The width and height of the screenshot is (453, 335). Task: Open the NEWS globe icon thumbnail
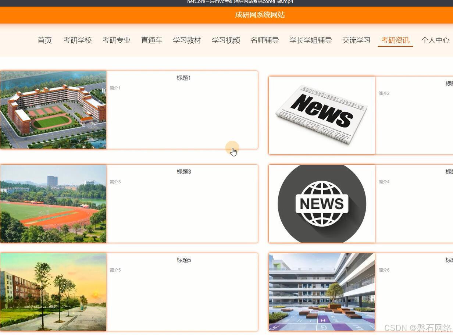pos(322,204)
